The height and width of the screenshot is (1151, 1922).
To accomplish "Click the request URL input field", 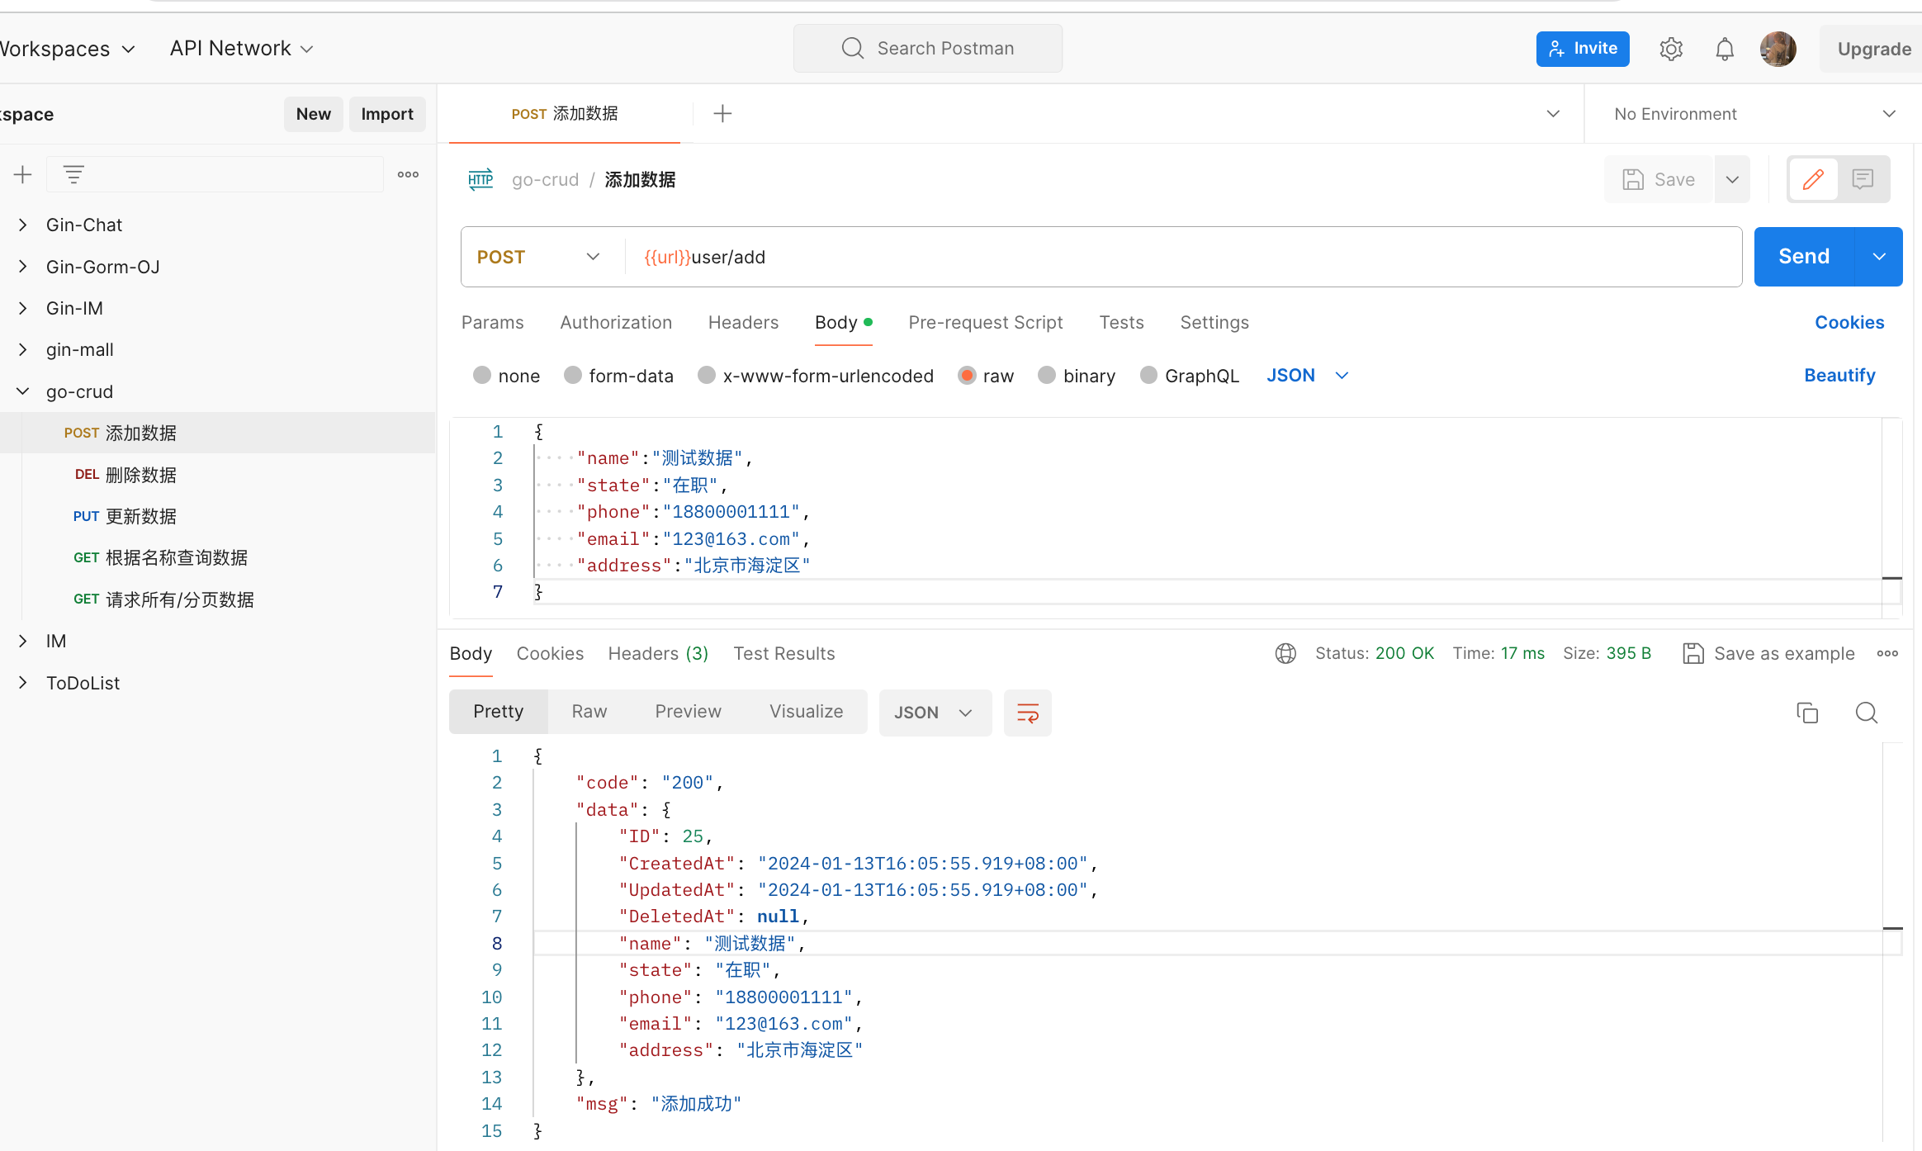I will [x=1156, y=257].
